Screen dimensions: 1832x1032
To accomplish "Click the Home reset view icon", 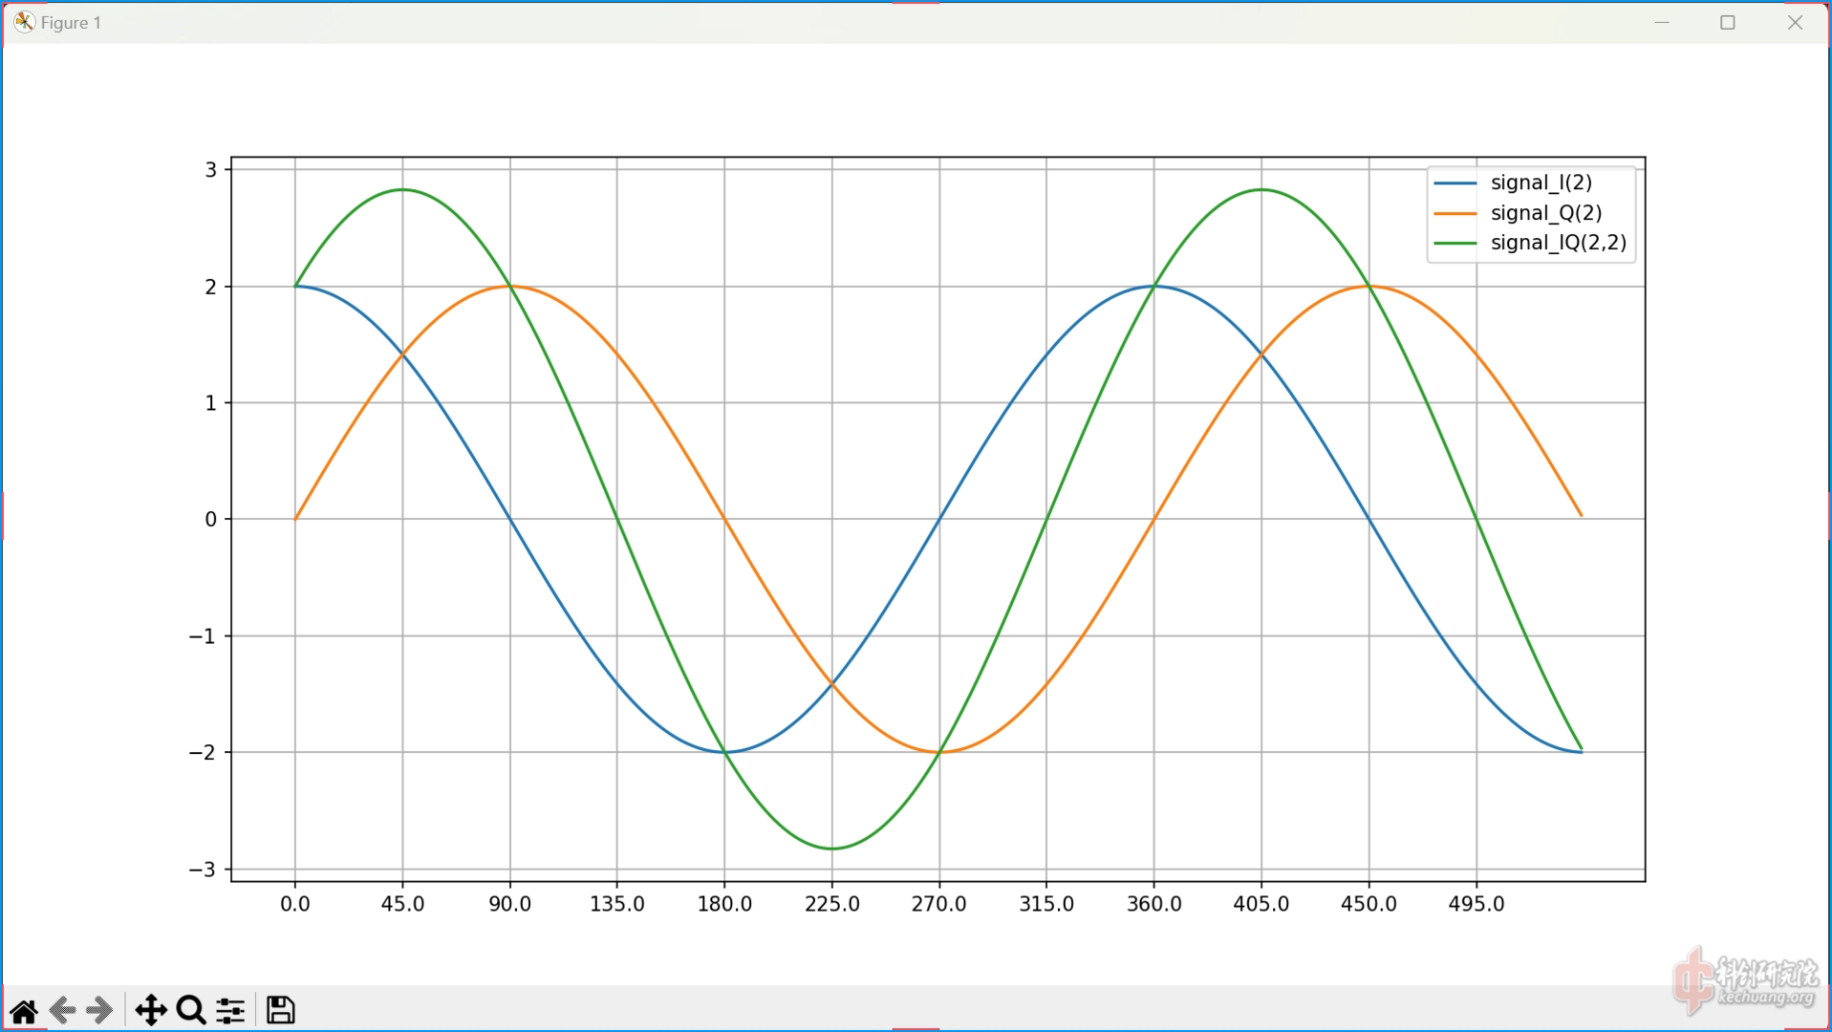I will [x=24, y=1010].
